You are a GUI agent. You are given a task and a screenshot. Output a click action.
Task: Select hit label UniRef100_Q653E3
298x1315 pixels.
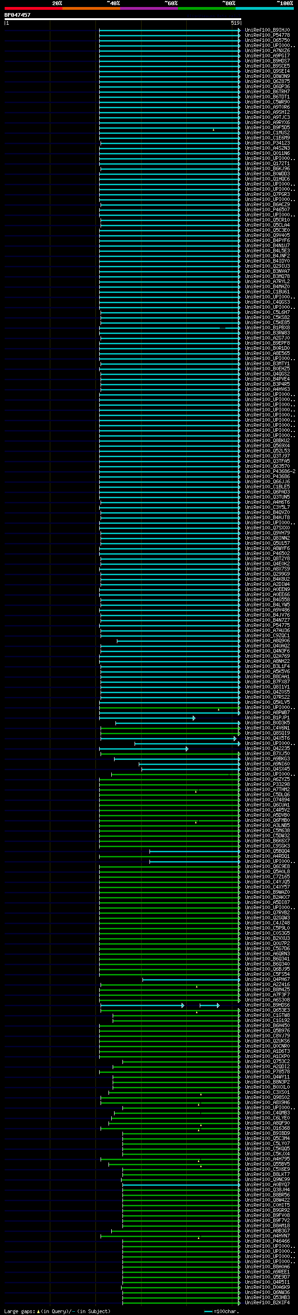coord(267,1010)
